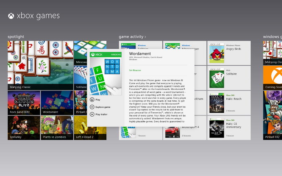Open the Rock Band Blitz tile

[24, 103]
